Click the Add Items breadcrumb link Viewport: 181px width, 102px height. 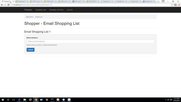tap(29, 17)
